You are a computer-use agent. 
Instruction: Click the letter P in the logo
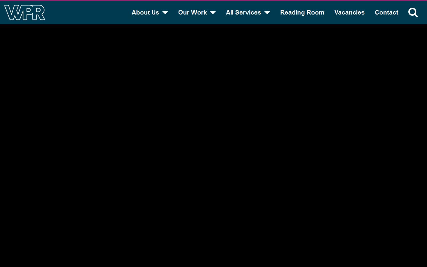tap(27, 12)
